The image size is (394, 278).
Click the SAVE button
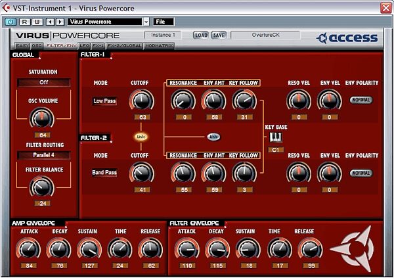click(x=219, y=35)
